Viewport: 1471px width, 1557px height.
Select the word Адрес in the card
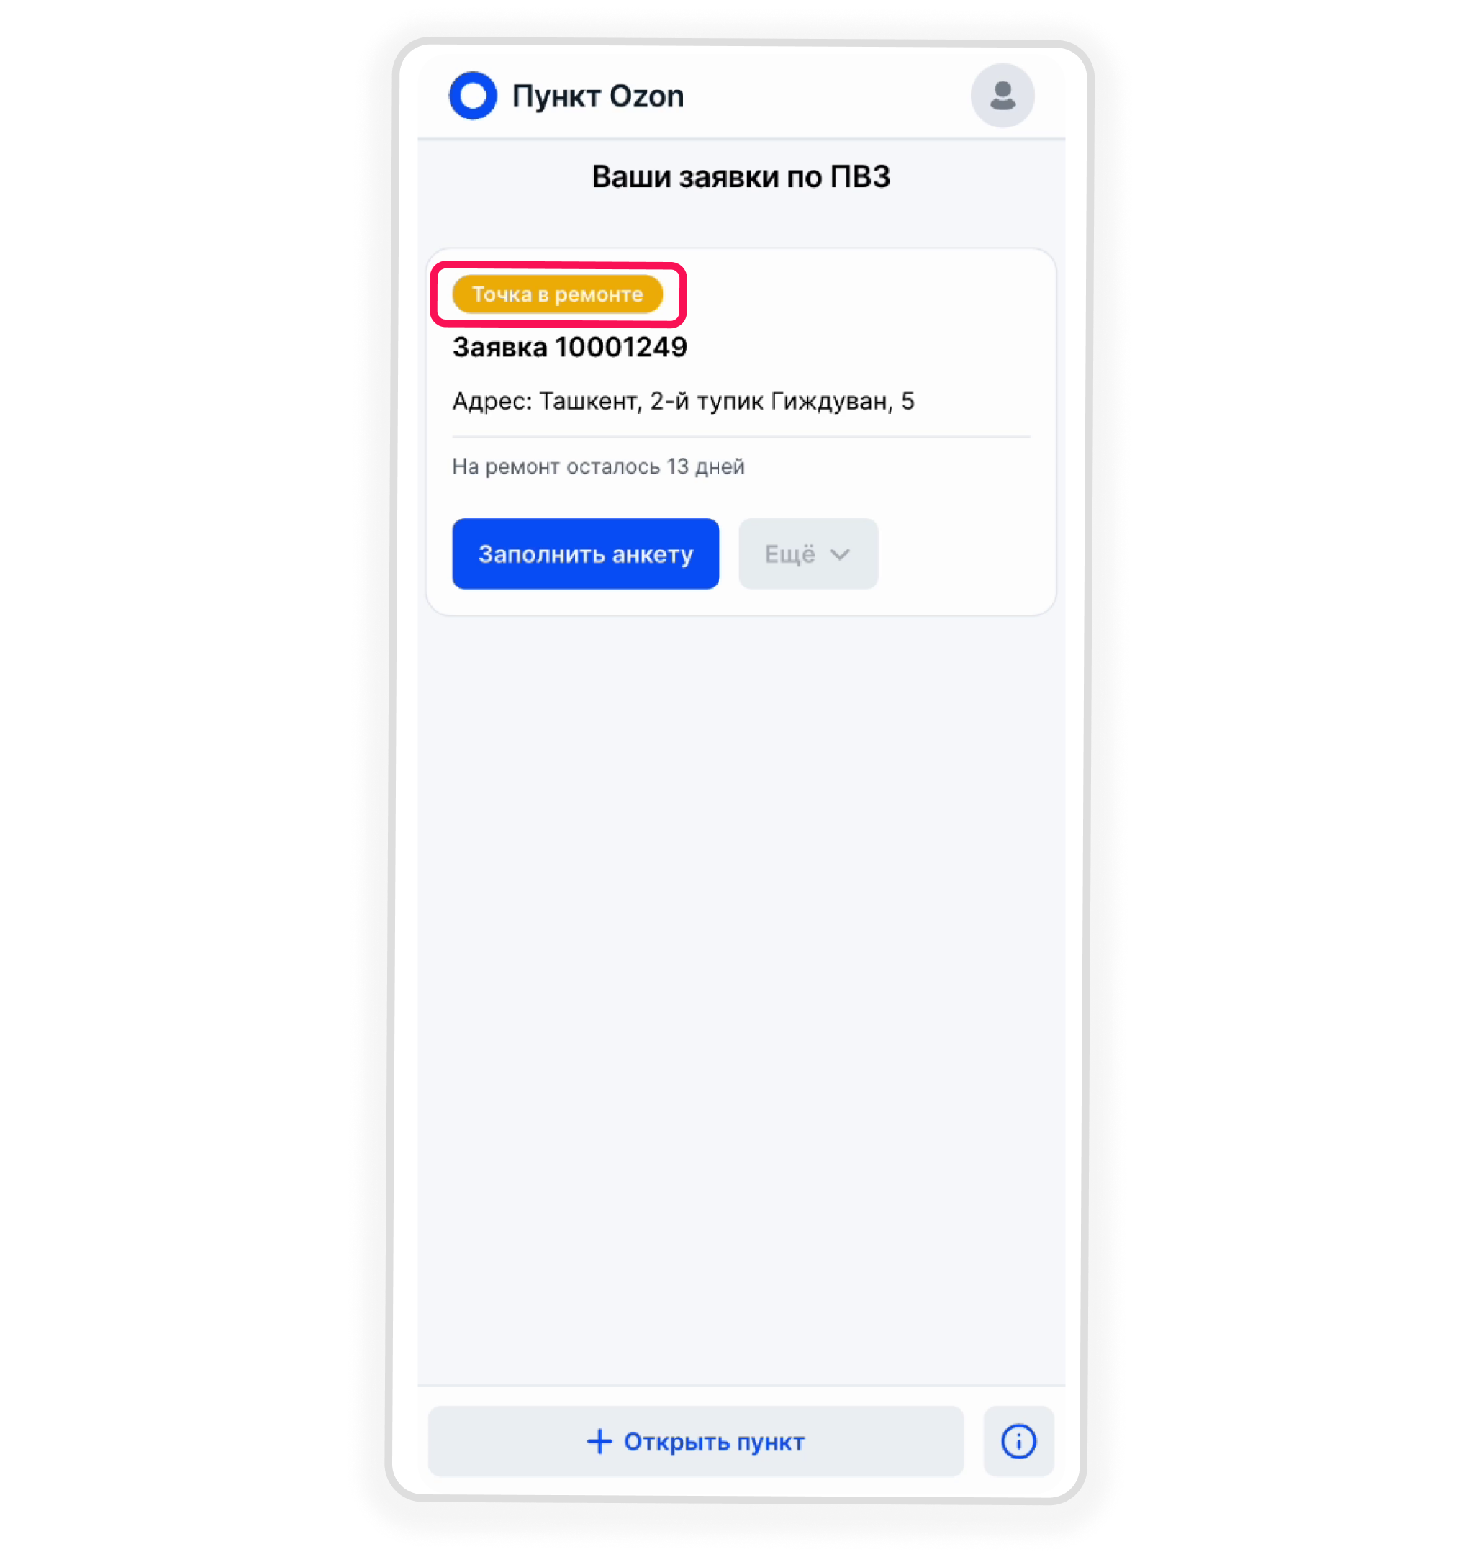click(492, 401)
